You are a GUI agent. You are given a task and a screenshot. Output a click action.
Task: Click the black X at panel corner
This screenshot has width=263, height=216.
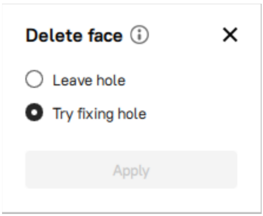pyautogui.click(x=230, y=35)
